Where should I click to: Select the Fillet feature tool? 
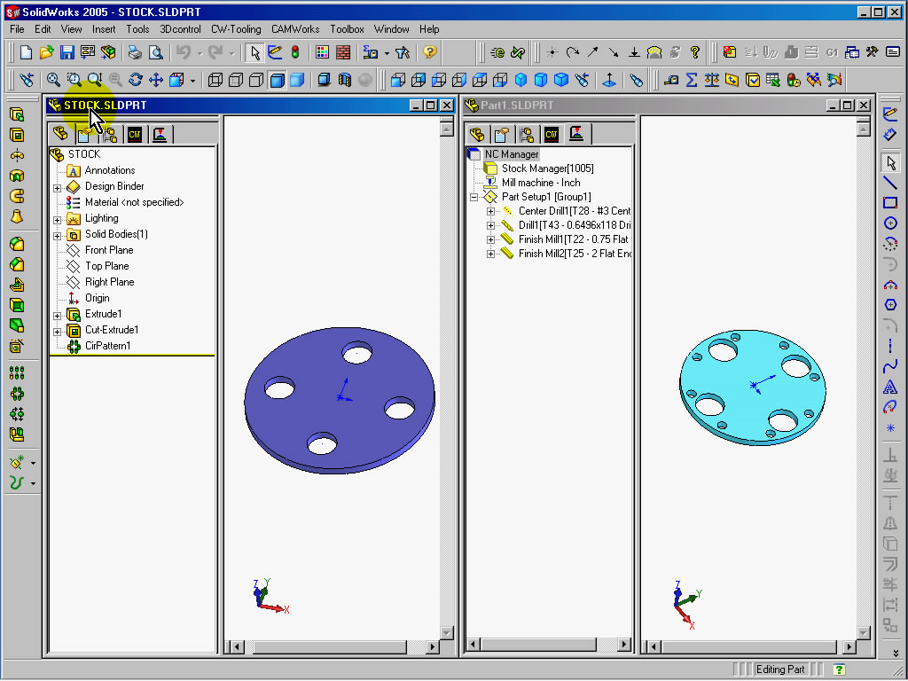point(17,244)
